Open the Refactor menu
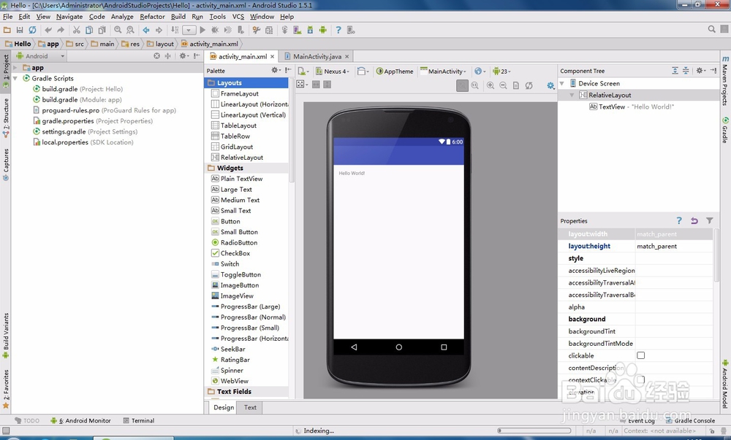Screen dimensions: 731x440 (x=152, y=16)
